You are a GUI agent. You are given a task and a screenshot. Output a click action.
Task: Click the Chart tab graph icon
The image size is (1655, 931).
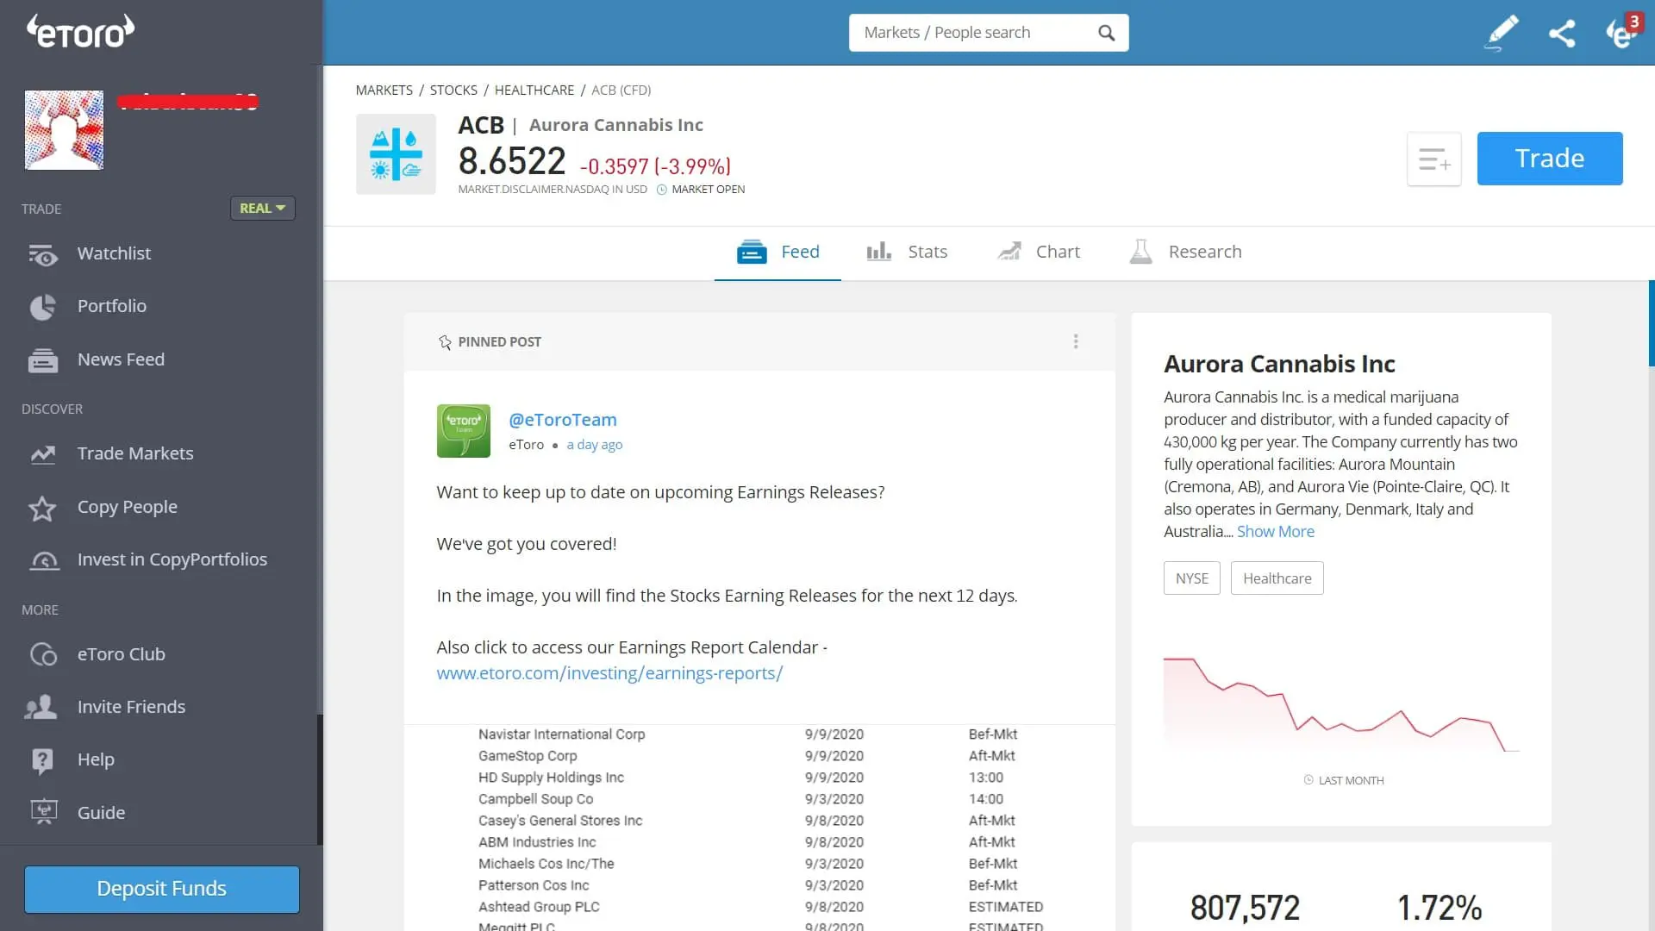click(x=1009, y=252)
